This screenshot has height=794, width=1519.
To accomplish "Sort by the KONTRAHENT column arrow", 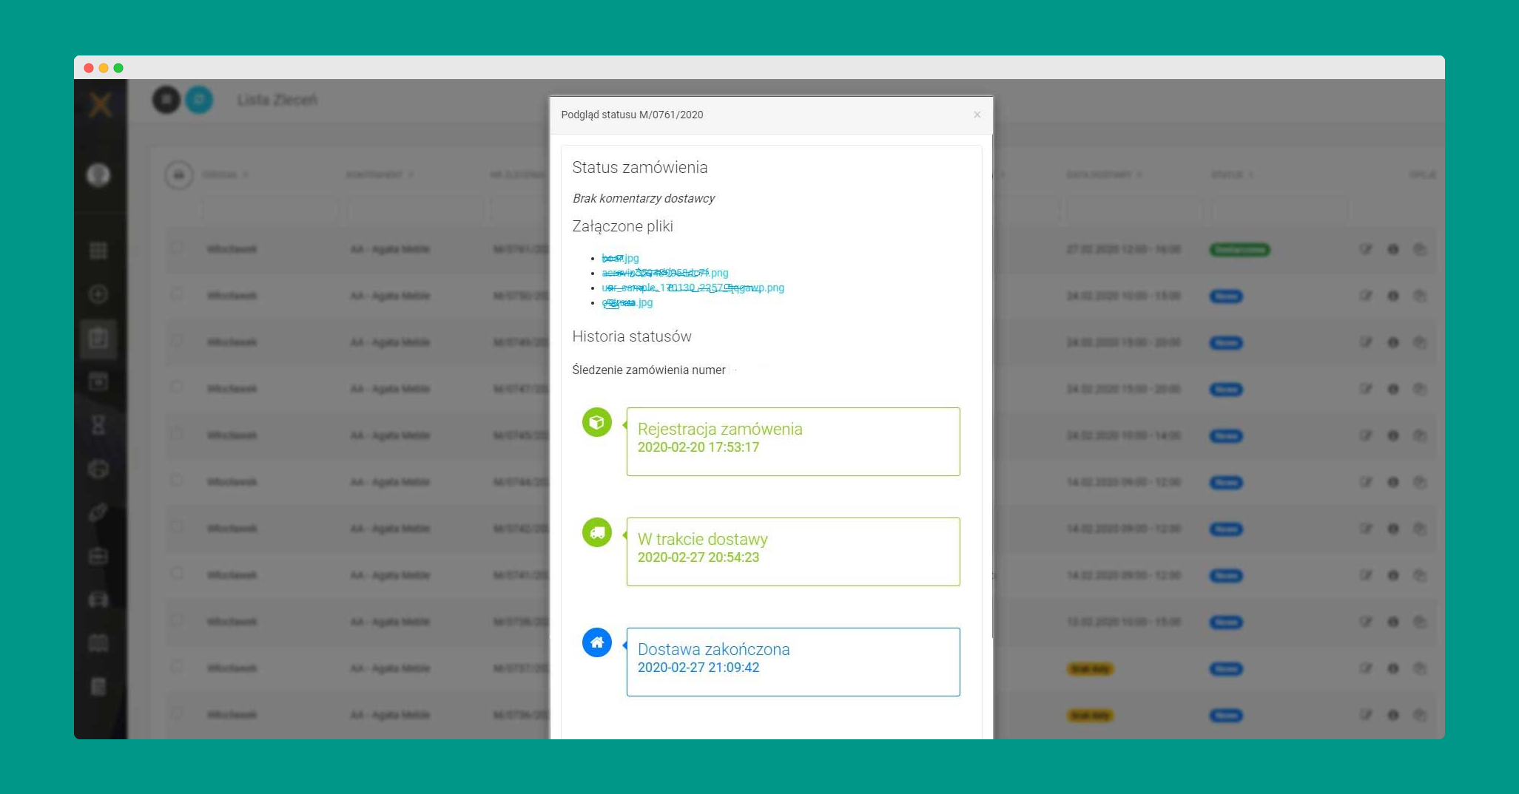I will click(x=411, y=175).
